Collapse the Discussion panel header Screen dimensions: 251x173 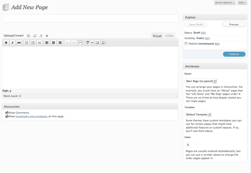pyautogui.click(x=90, y=107)
